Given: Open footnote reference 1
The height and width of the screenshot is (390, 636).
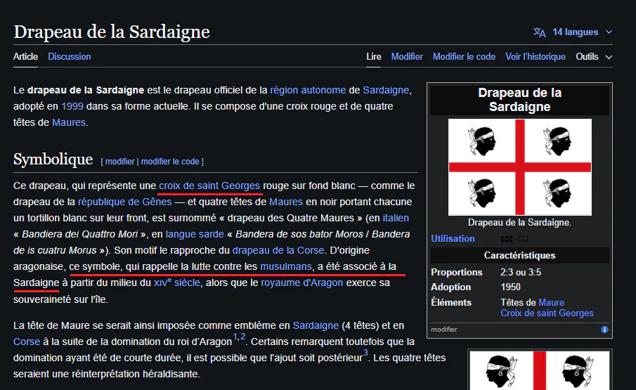Looking at the screenshot, I should tap(235, 337).
